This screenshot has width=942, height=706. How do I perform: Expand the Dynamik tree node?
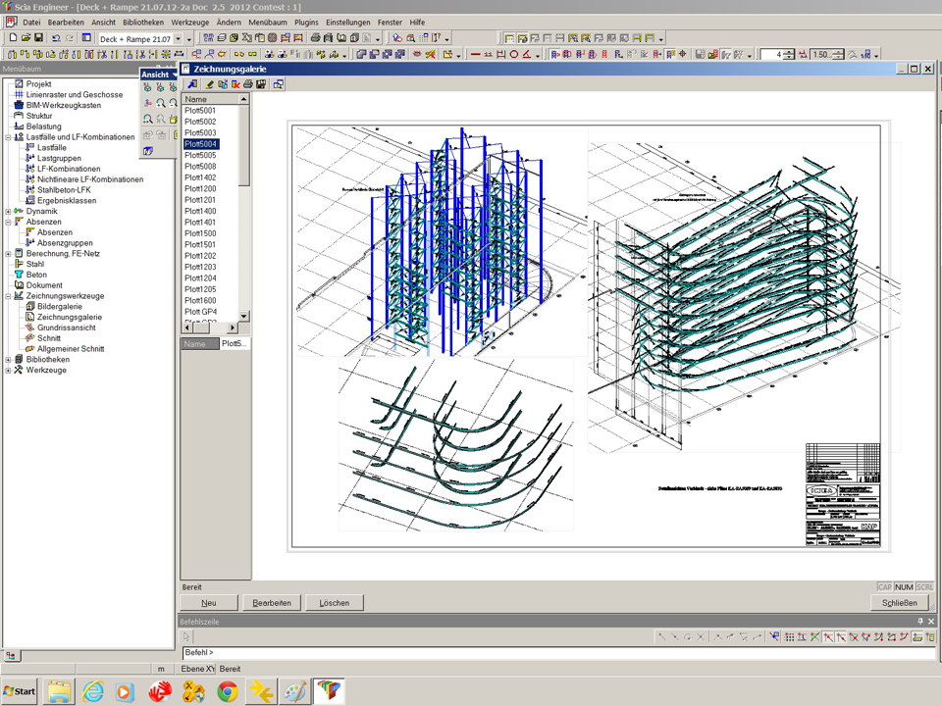coord(8,212)
